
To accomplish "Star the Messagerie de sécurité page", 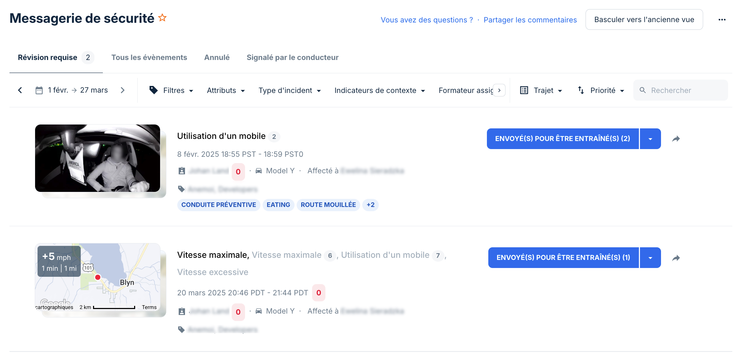I will coord(163,17).
